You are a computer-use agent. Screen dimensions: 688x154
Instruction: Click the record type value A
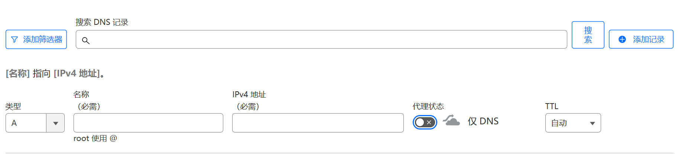point(14,123)
